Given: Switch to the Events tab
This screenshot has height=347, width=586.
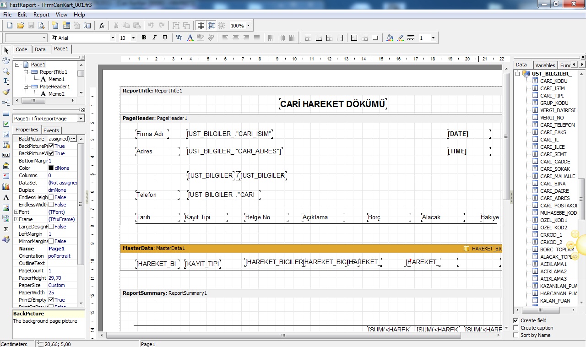Looking at the screenshot, I should click(x=51, y=130).
